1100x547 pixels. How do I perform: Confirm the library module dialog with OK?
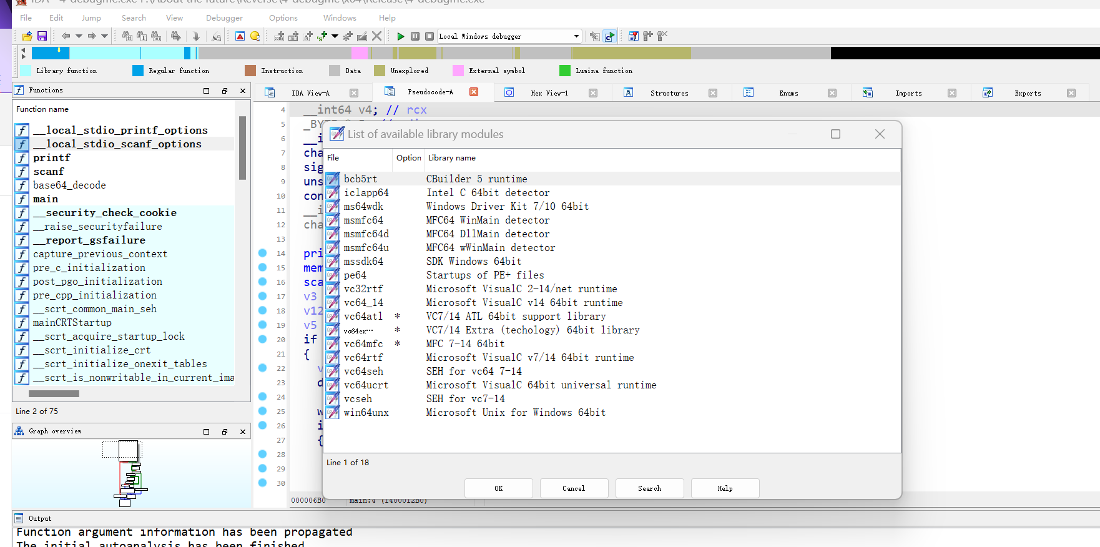(499, 488)
